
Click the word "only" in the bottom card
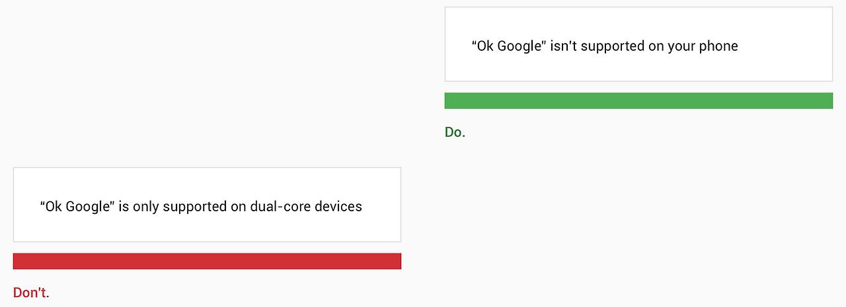pos(146,207)
